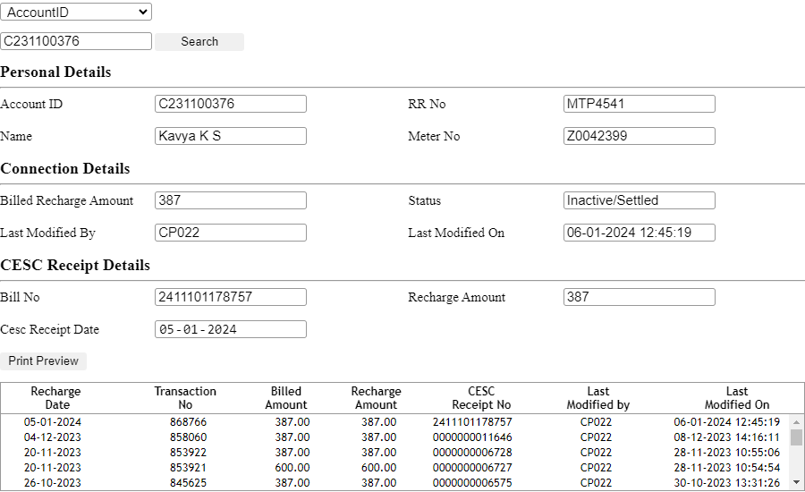The height and width of the screenshot is (492, 805).
Task: Click timestamp 08-12-2023 14:16:11
Action: tap(727, 437)
